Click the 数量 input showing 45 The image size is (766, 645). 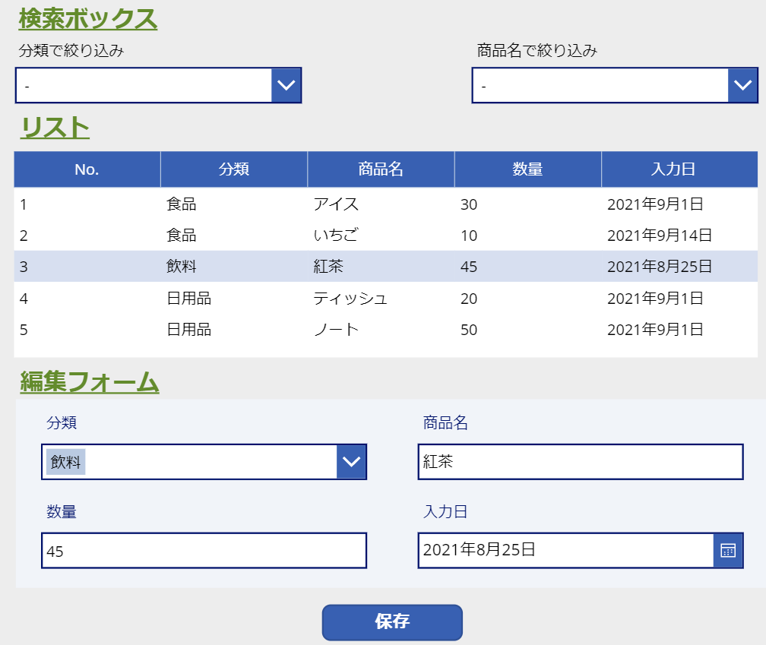[x=204, y=550]
